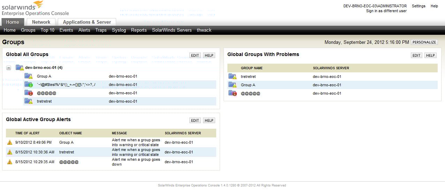Click HELP in Global Active Group Alerts
Screen dimensions: 445x191
pyautogui.click(x=209, y=120)
